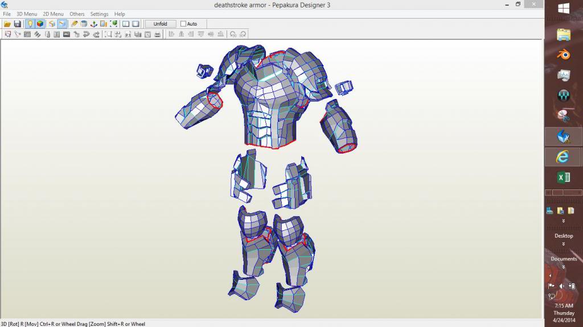Screen dimensions: 583x327
Task: Click the dashed grid arrange icon
Action: click(x=118, y=34)
